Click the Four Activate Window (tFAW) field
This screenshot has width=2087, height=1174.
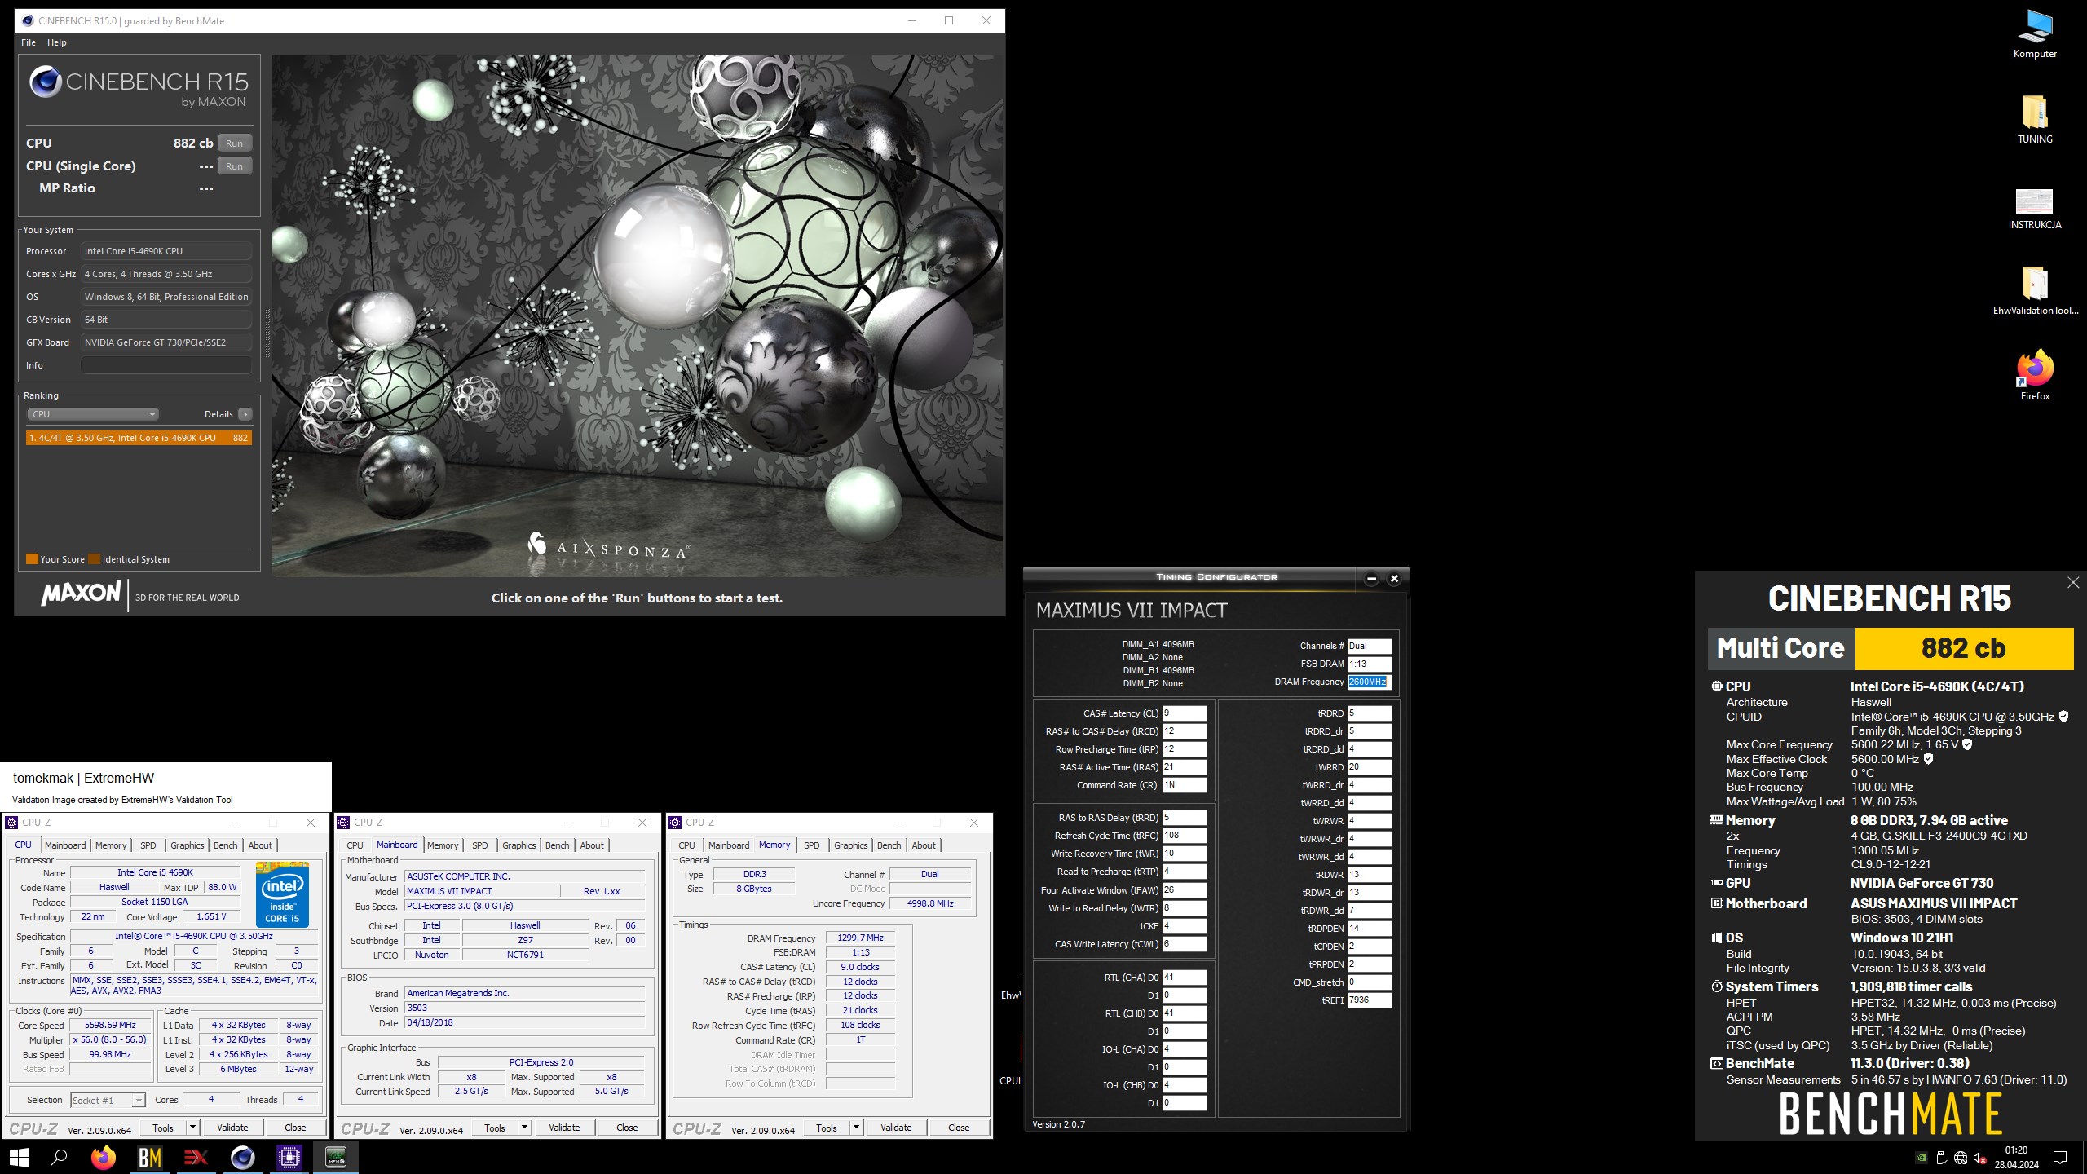click(x=1184, y=890)
